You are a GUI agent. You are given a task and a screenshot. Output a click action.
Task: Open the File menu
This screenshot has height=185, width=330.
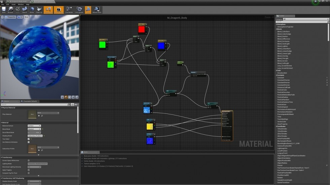point(3,4)
